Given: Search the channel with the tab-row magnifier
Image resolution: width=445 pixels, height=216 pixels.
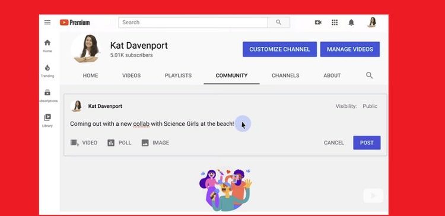Looking at the screenshot, I should 369,75.
